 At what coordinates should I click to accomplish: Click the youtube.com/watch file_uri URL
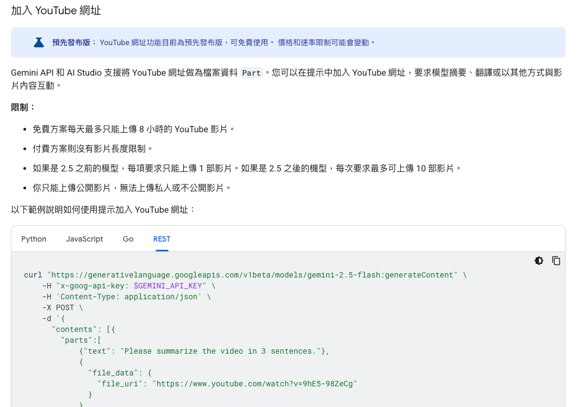(x=254, y=384)
